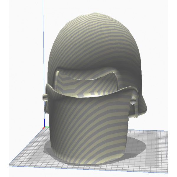Image resolution: width=177 pixels, height=177 pixels.
Task: Click the origin axis marker at plate corner
Action: (x=44, y=127)
